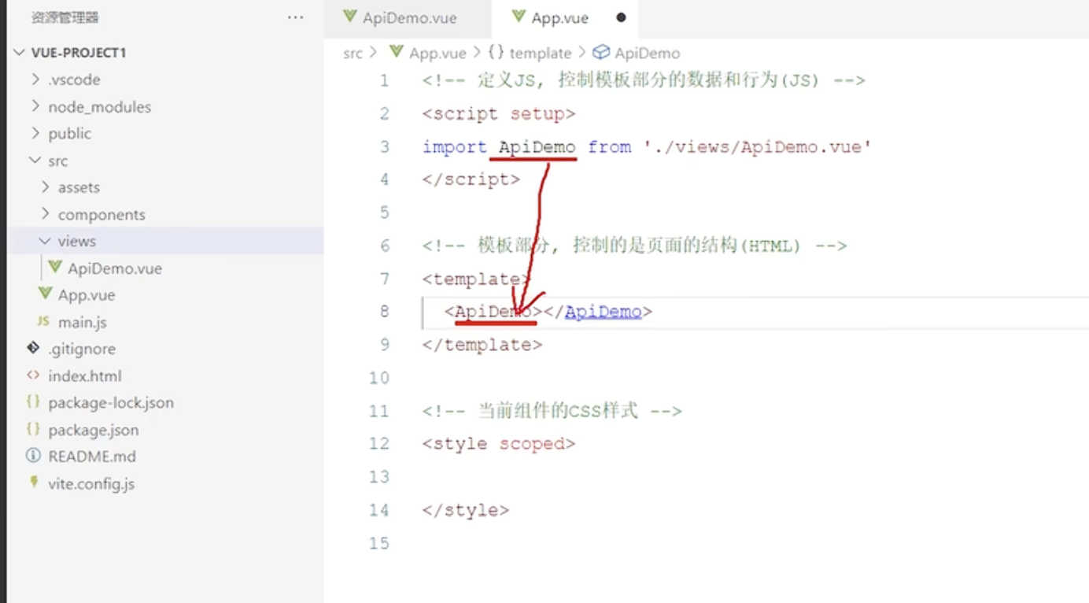
Task: Open package-lock.json from the file tree
Action: [111, 402]
